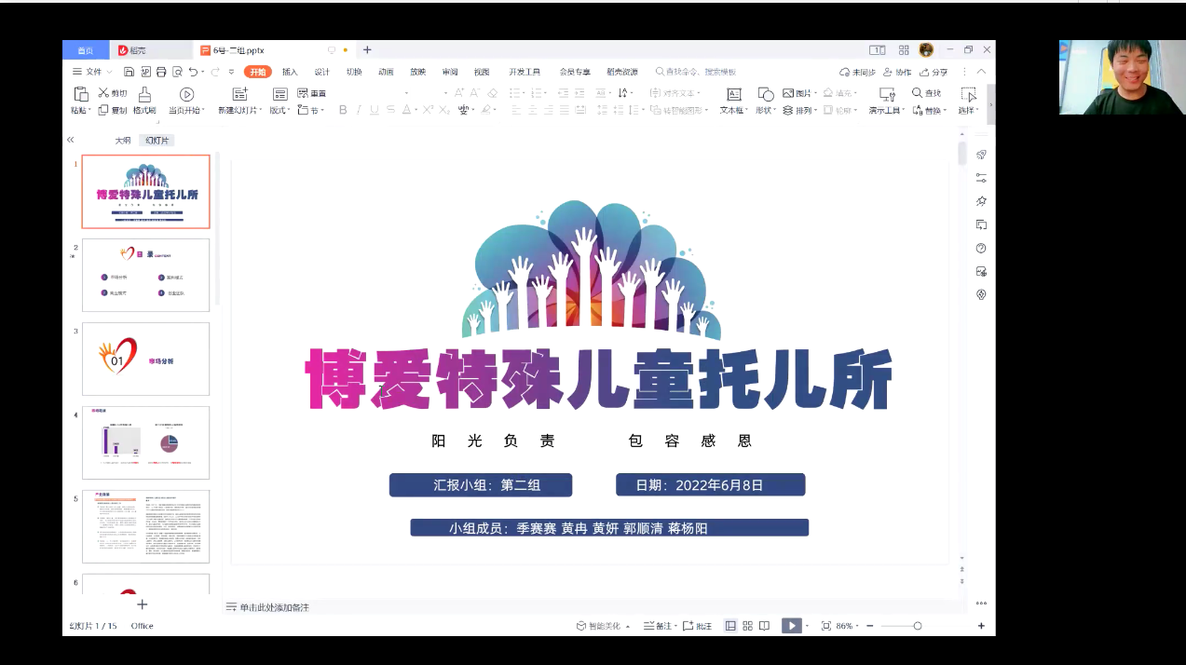Click the zoom slider handle
This screenshot has width=1186, height=665.
pos(918,626)
